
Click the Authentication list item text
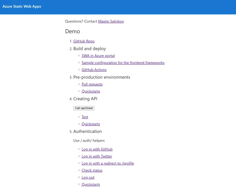[x=87, y=132]
